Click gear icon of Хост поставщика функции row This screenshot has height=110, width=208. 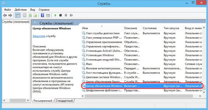83,73
